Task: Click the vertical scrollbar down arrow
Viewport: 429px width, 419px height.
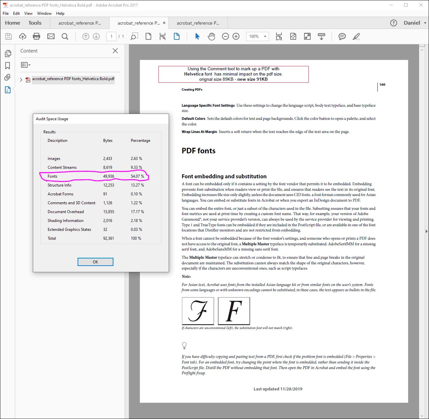Action: [x=422, y=416]
